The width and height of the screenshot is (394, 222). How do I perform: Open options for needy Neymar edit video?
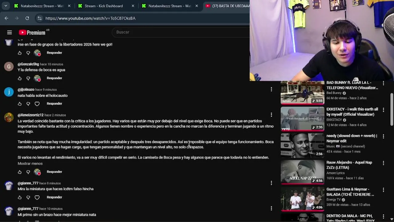[x=383, y=136]
